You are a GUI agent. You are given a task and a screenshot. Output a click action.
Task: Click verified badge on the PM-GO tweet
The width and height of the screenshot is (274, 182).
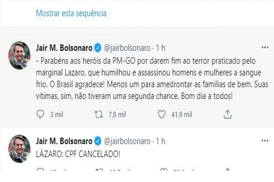(x=98, y=48)
